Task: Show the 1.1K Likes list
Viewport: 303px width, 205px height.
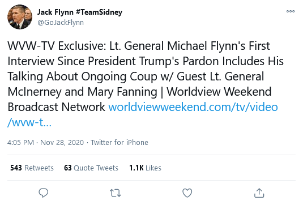Action: [x=145, y=168]
